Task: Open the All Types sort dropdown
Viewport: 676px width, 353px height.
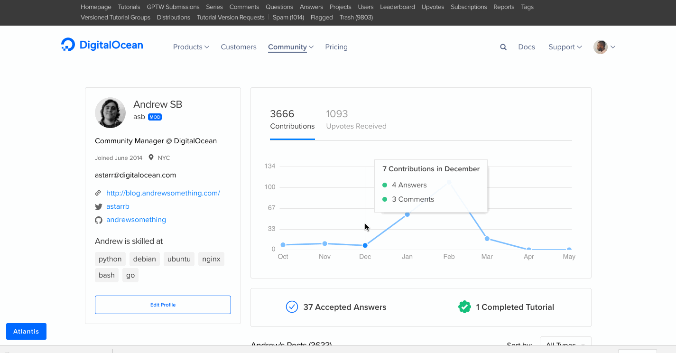Action: coord(565,344)
